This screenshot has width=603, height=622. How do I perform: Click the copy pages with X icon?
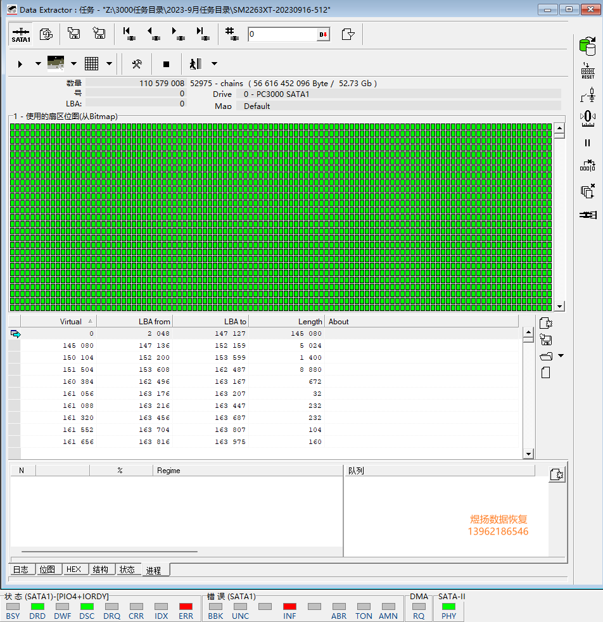point(588,191)
